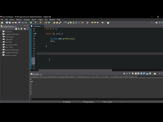Toggle Scroll Lock in Console toolbar
The height and width of the screenshot is (122, 163).
coord(136,73)
